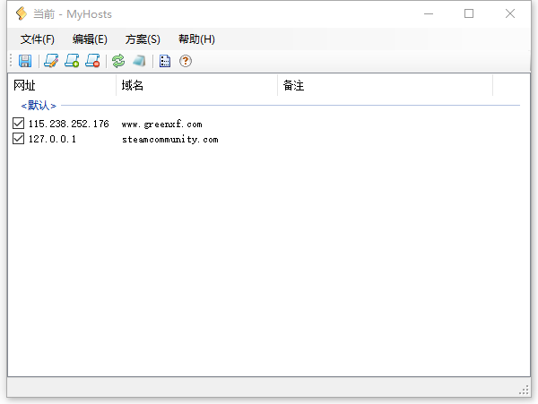
Task: Click the blue eraser toolbar icon
Action: point(139,61)
